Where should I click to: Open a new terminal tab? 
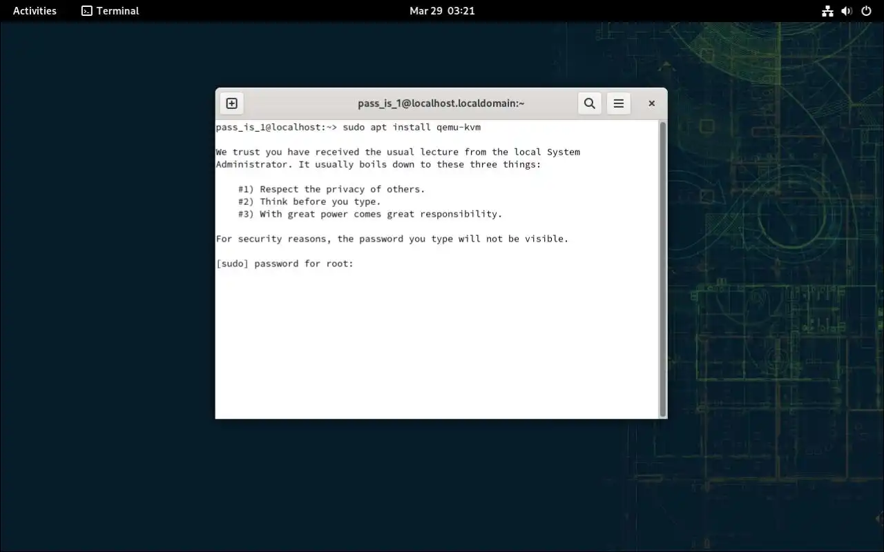click(x=232, y=103)
